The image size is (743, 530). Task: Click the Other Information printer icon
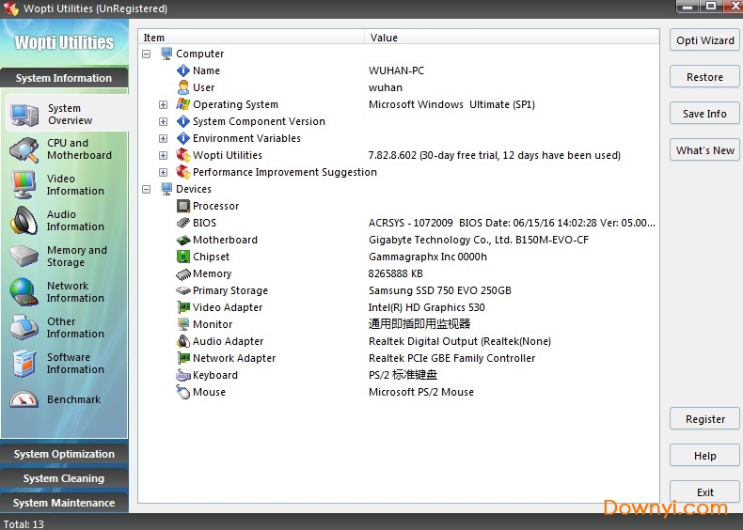click(24, 328)
